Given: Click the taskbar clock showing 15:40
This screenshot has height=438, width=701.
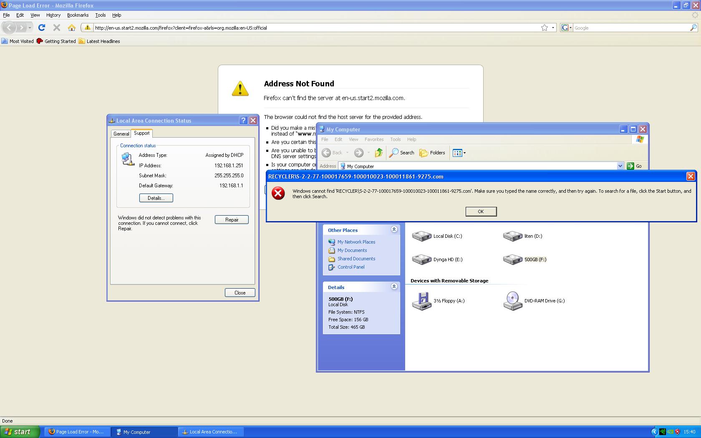Looking at the screenshot, I should pyautogui.click(x=690, y=432).
